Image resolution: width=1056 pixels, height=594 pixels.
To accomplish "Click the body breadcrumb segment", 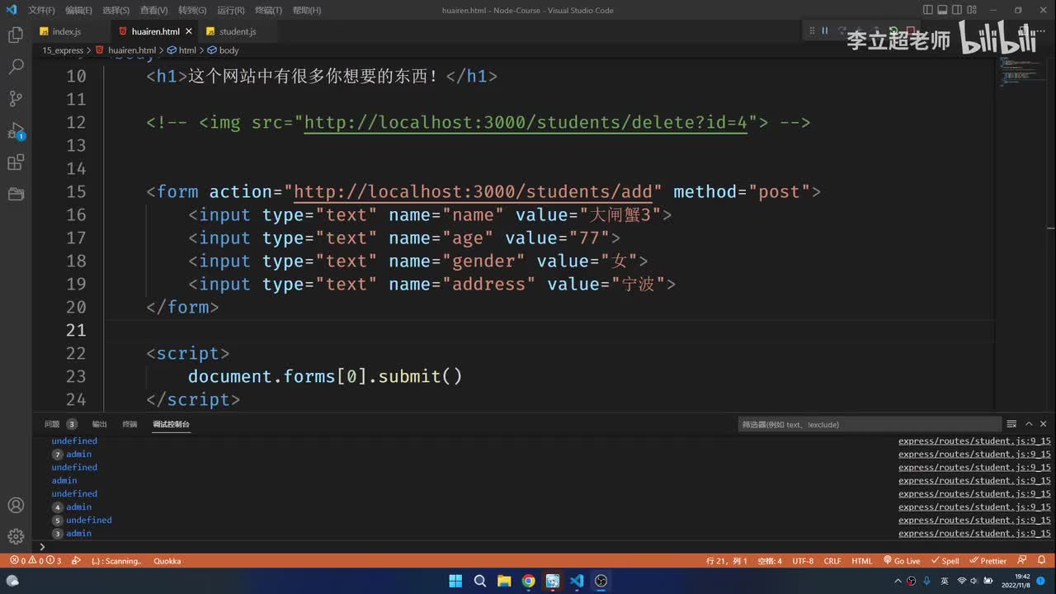I will click(223, 50).
